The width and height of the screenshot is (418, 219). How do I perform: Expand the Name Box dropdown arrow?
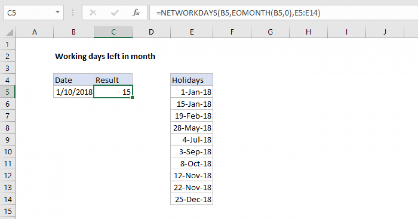57,13
